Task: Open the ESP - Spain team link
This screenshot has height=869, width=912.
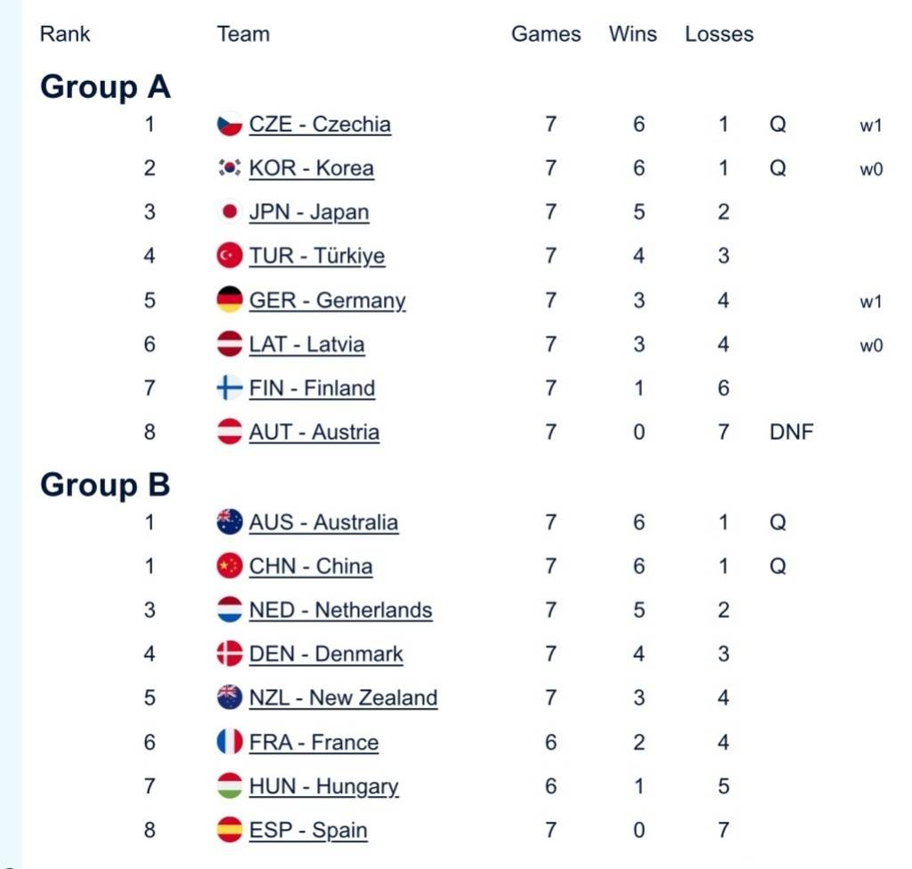Action: [x=308, y=831]
